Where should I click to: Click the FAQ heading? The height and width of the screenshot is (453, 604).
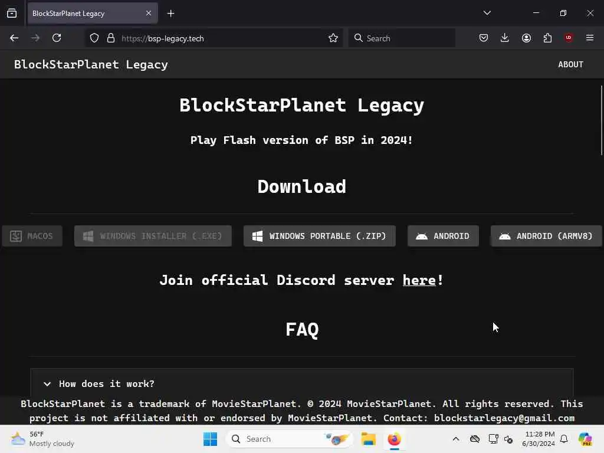(x=302, y=330)
